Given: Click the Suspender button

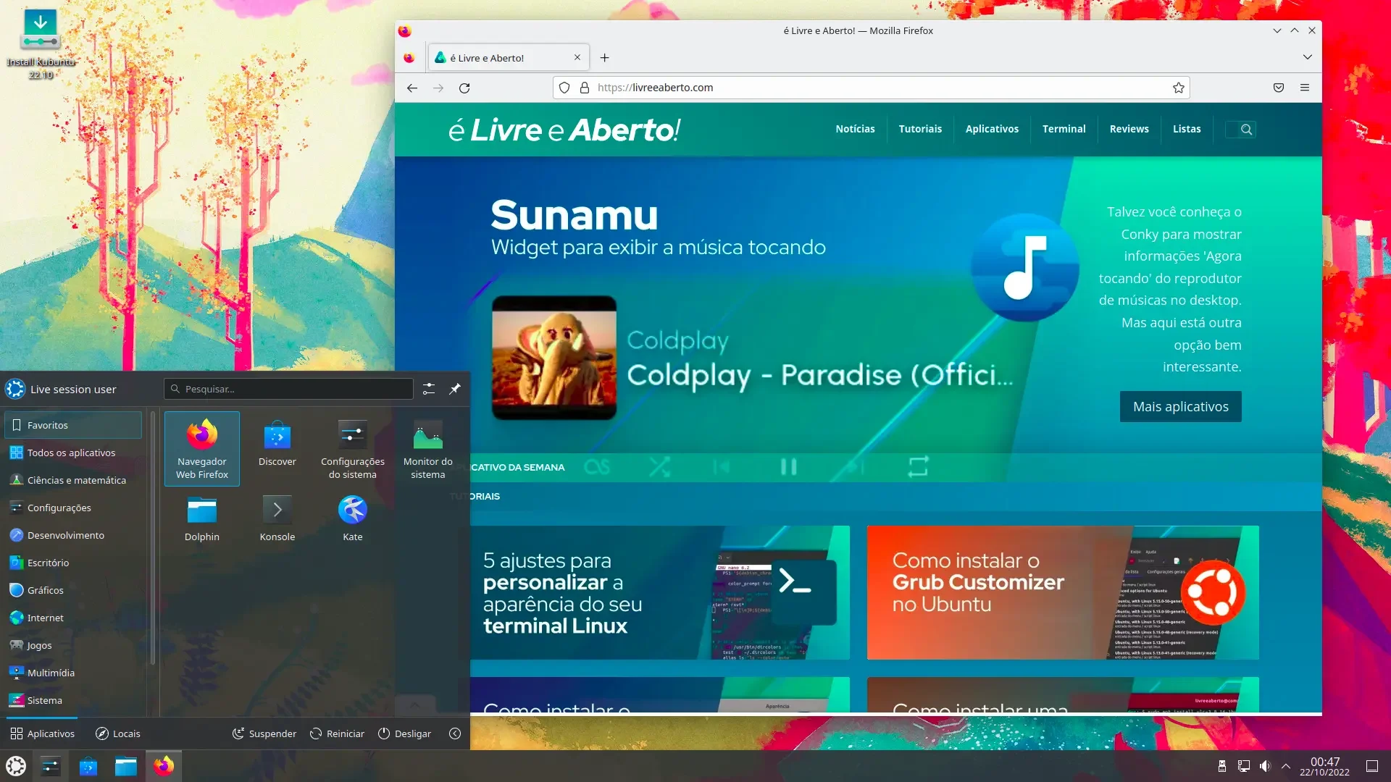Looking at the screenshot, I should (264, 733).
